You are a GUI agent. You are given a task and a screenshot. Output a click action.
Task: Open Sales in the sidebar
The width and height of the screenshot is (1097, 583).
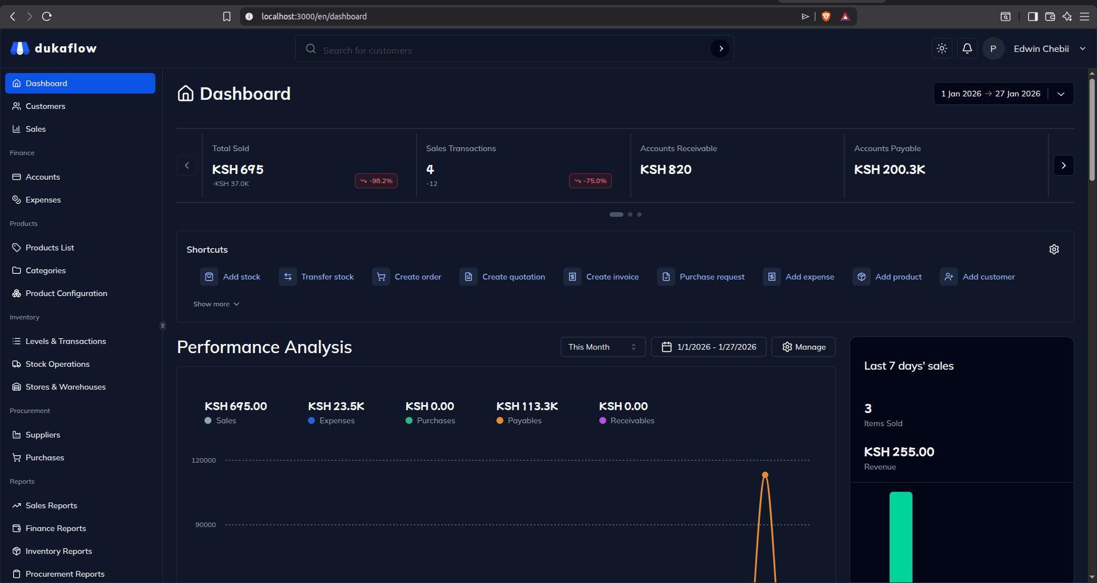click(81, 129)
